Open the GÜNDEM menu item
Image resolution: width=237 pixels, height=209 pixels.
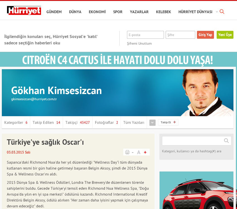[x=54, y=12]
